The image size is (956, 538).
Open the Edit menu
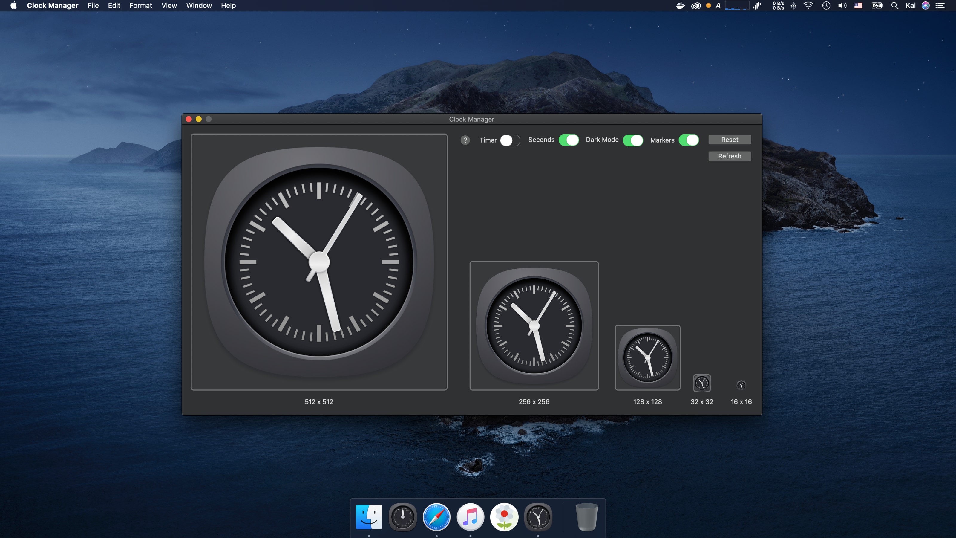tap(114, 6)
